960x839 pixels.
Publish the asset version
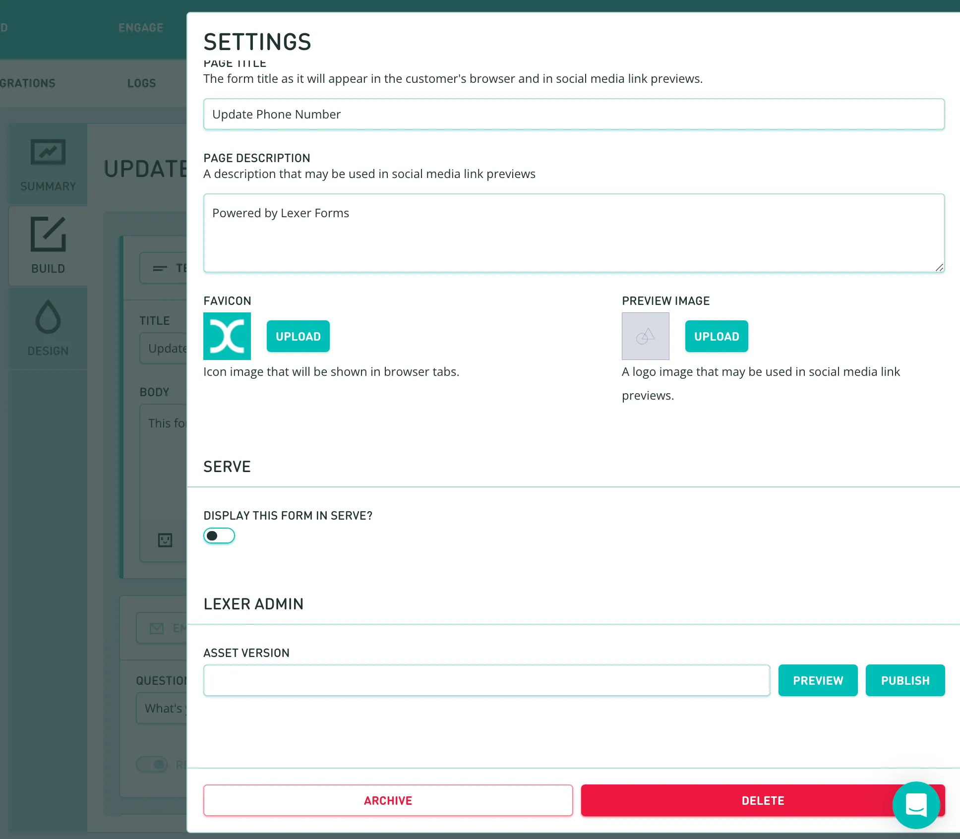pos(905,680)
